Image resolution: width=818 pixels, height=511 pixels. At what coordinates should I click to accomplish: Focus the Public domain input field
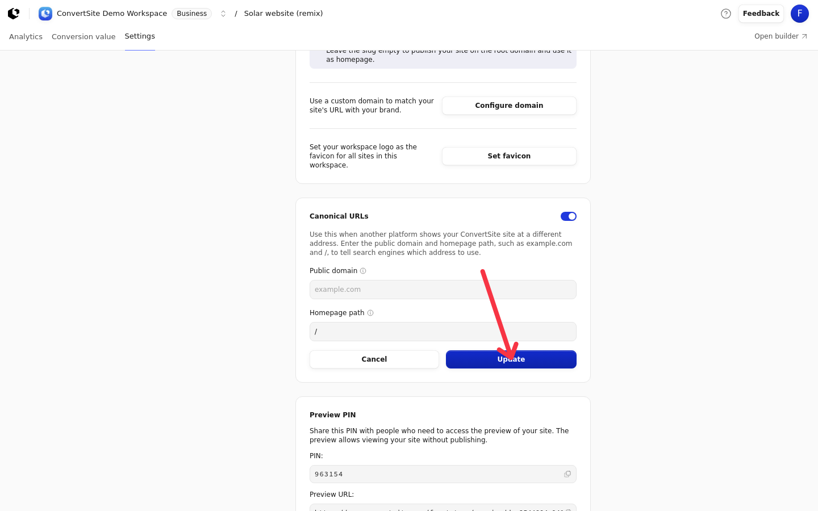point(443,290)
